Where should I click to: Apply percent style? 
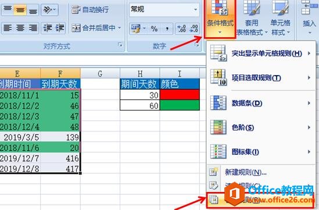click(154, 29)
